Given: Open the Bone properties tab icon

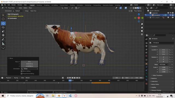Looking at the screenshot, I should click(147, 76).
